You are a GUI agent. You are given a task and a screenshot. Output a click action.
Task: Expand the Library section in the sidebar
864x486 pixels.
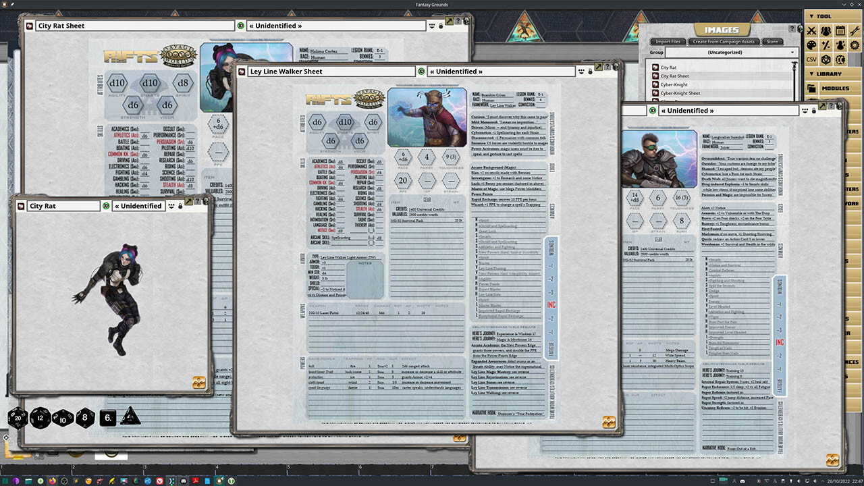[x=811, y=74]
